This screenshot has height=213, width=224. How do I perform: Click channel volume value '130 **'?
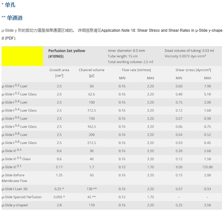click(91, 189)
